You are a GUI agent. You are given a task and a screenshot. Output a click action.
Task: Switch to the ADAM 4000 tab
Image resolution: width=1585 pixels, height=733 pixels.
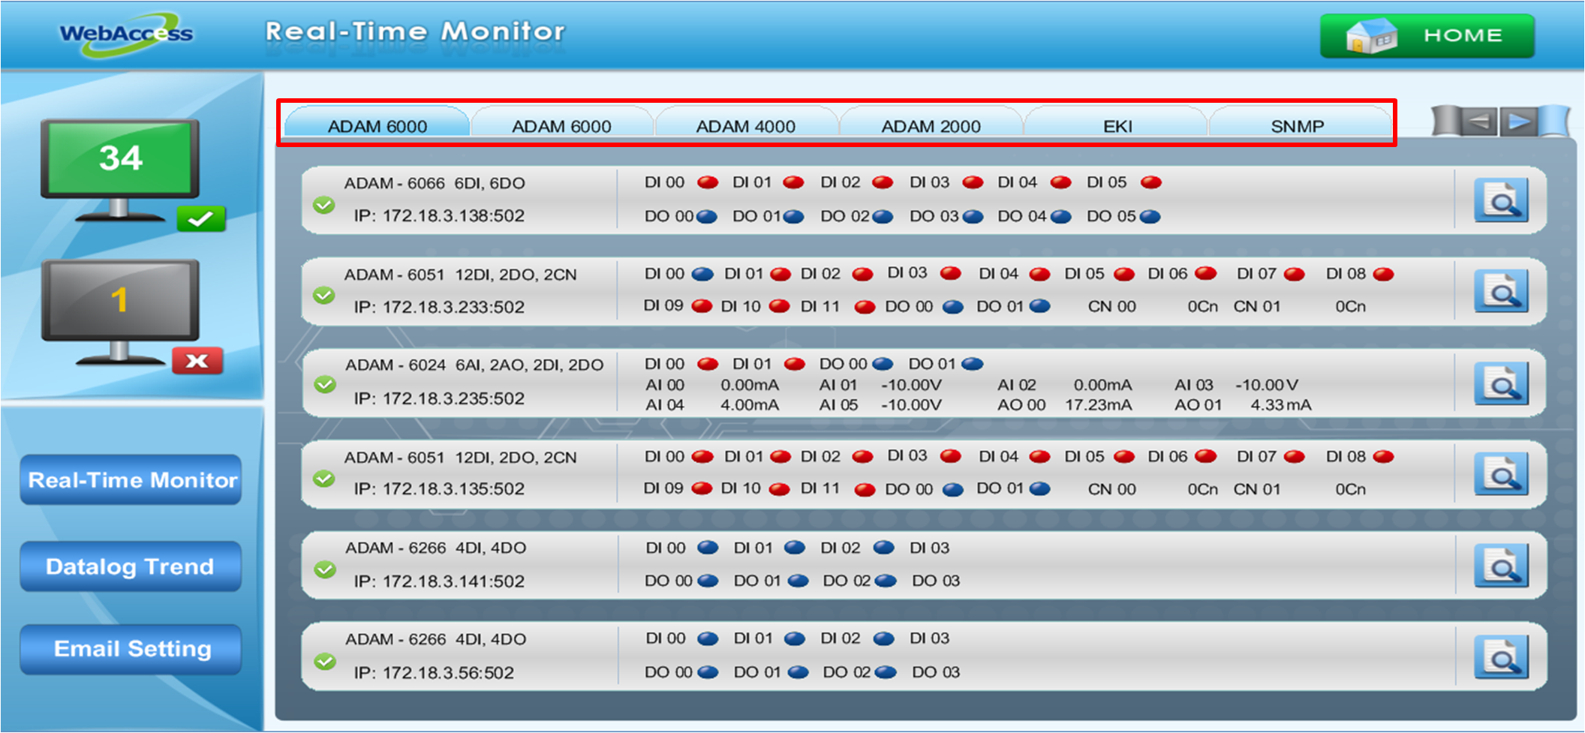pyautogui.click(x=745, y=125)
